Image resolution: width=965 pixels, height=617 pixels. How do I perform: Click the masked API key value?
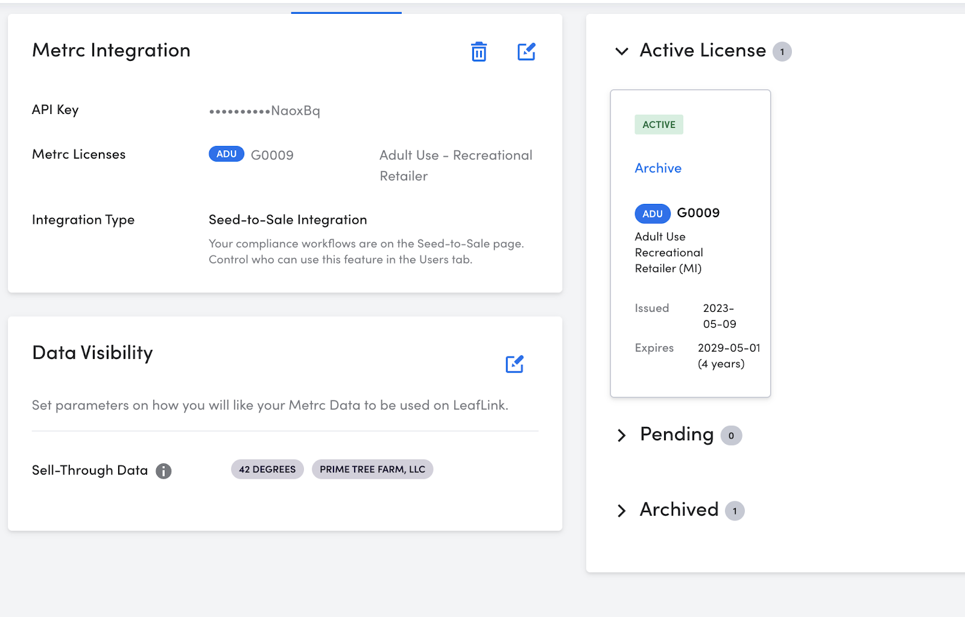(x=264, y=111)
